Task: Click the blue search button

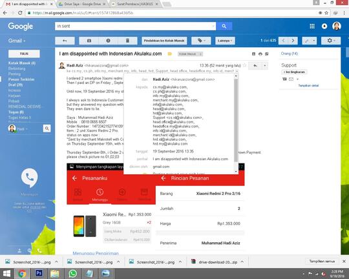Action: click(224, 26)
